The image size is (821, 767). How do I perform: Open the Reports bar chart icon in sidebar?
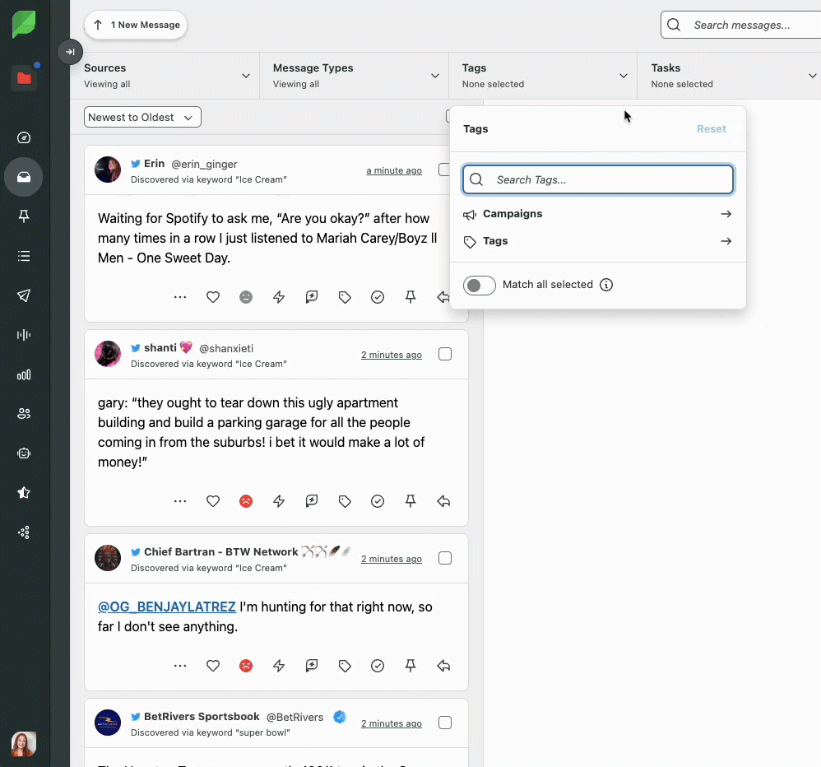pyautogui.click(x=24, y=374)
